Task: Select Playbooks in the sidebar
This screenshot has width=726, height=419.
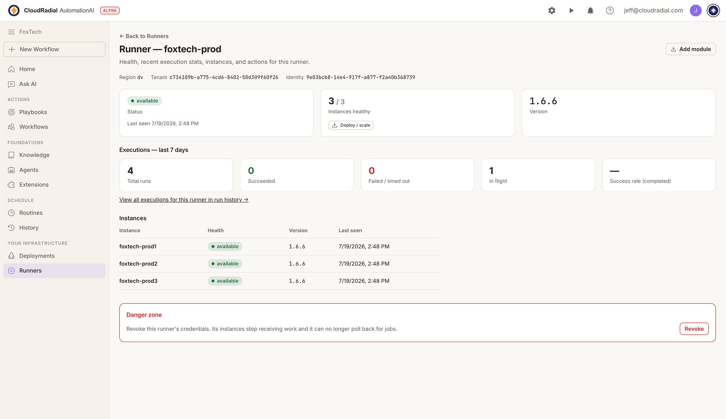Action: 54,112
